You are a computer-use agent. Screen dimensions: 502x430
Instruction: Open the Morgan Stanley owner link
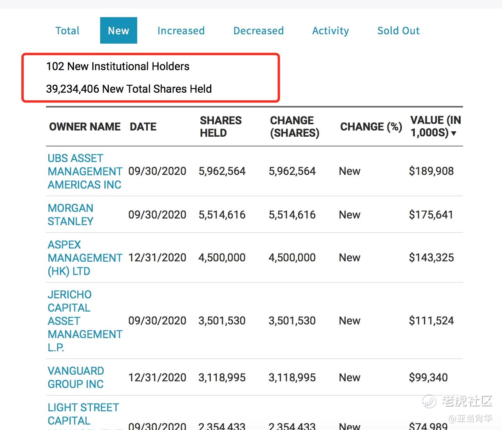coord(71,215)
